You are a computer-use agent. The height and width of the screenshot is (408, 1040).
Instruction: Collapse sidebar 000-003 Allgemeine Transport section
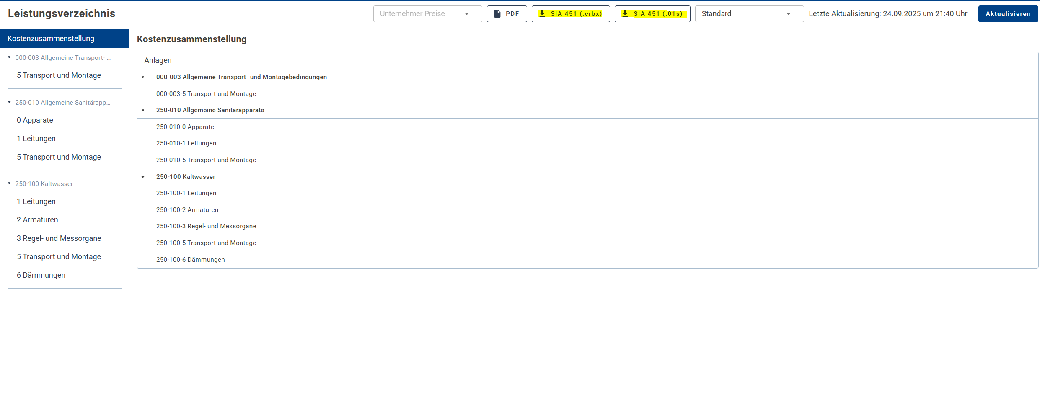click(x=9, y=57)
